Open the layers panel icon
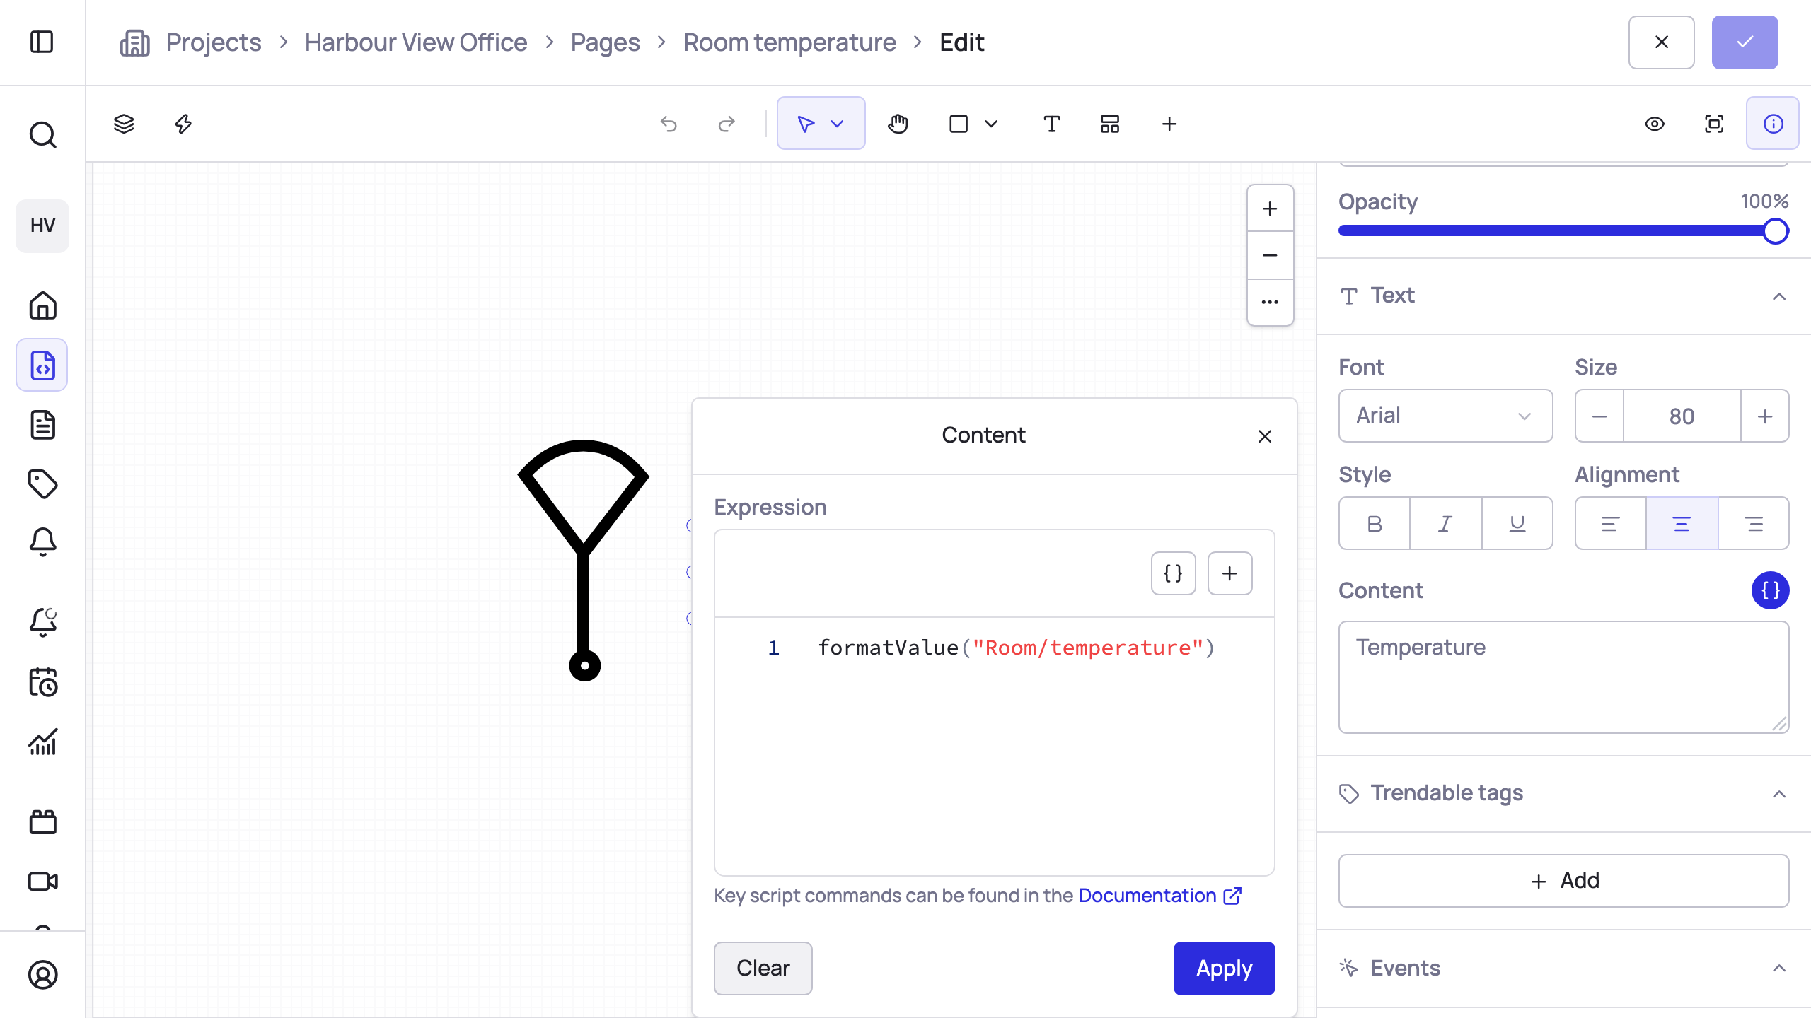This screenshot has width=1811, height=1018. [124, 124]
